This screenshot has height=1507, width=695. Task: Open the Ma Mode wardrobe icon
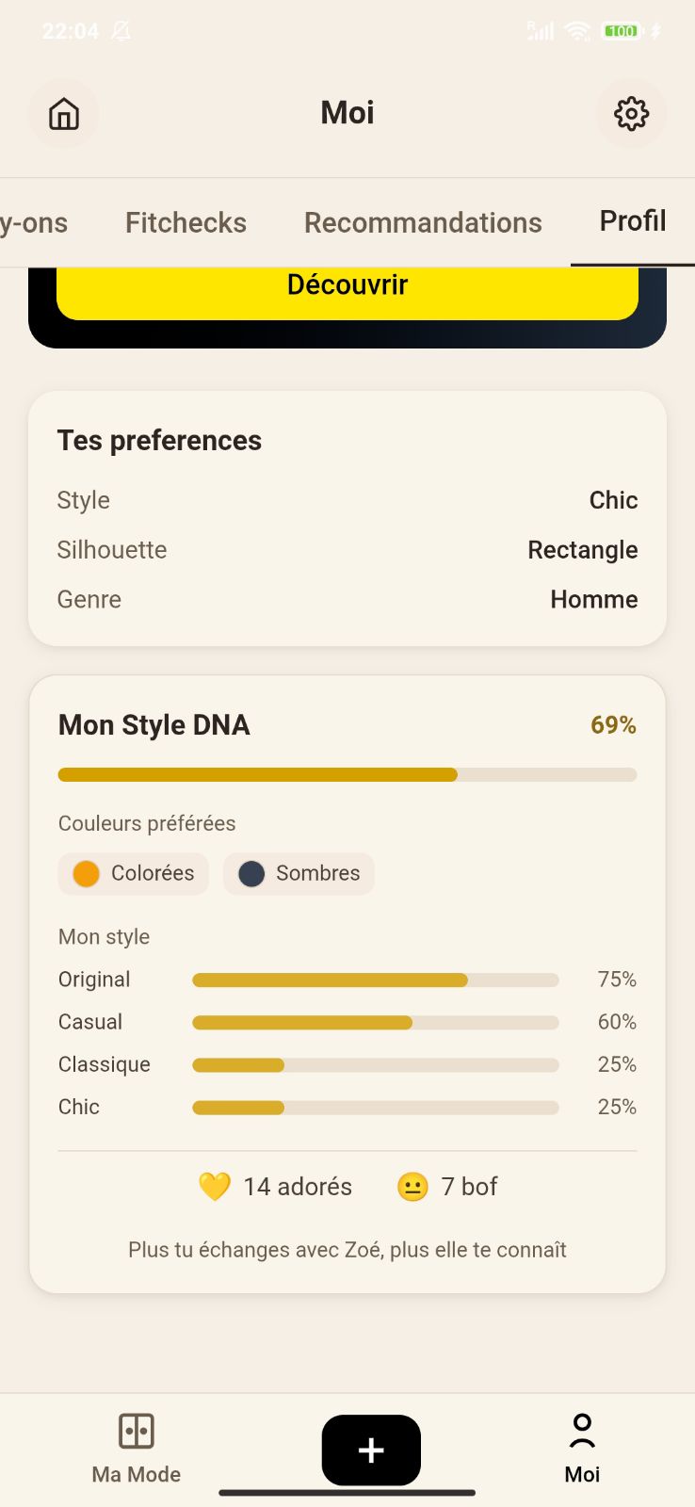click(136, 1429)
